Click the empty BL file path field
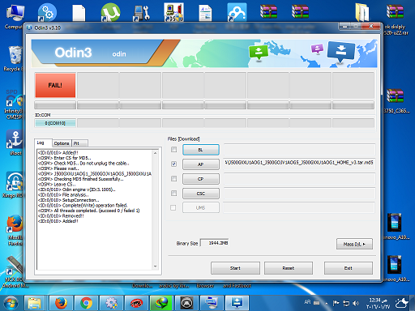415x311 pixels. pyautogui.click(x=299, y=149)
